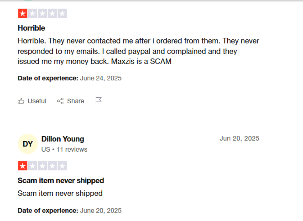Click the Jun 20, 2025 review date
Screen dimensions: 303x221
click(239, 138)
